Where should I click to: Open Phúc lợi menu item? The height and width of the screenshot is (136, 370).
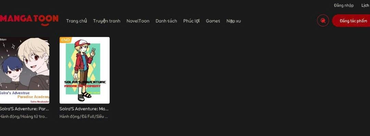point(192,21)
